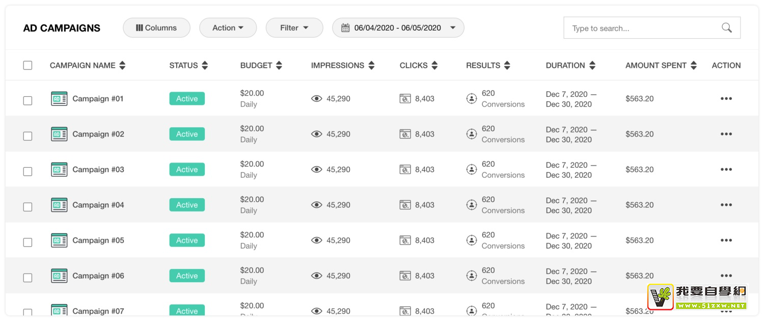This screenshot has width=764, height=321.
Task: Click the Columns button
Action: pyautogui.click(x=156, y=28)
